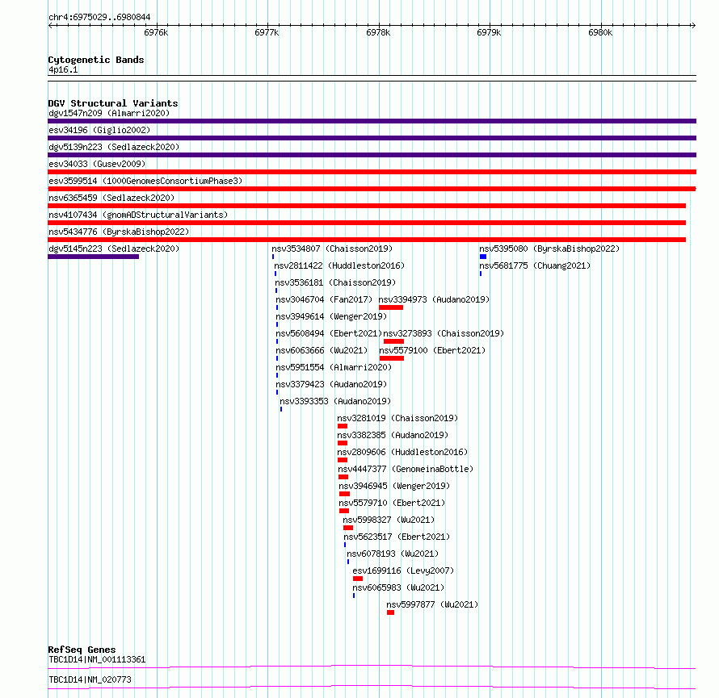Viewport: 719px width, 698px height.
Task: Click nsv5608494 (Ebert2021) label
Action: pos(330,333)
